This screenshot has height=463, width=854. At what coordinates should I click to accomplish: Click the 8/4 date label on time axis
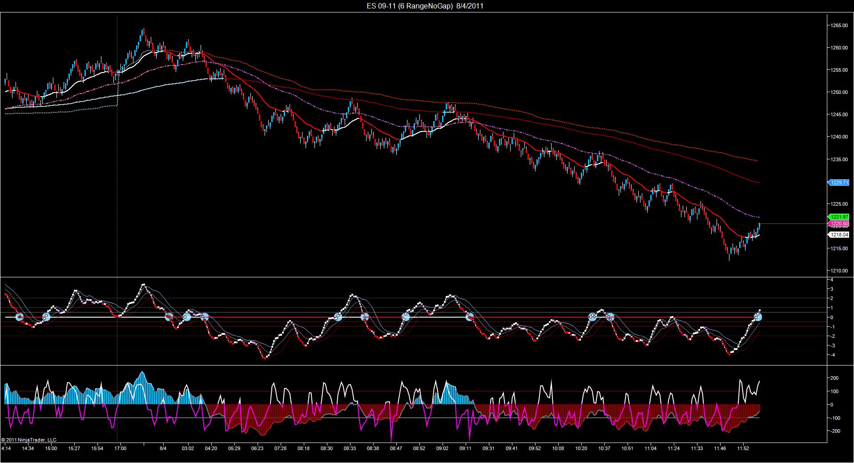[x=163, y=448]
